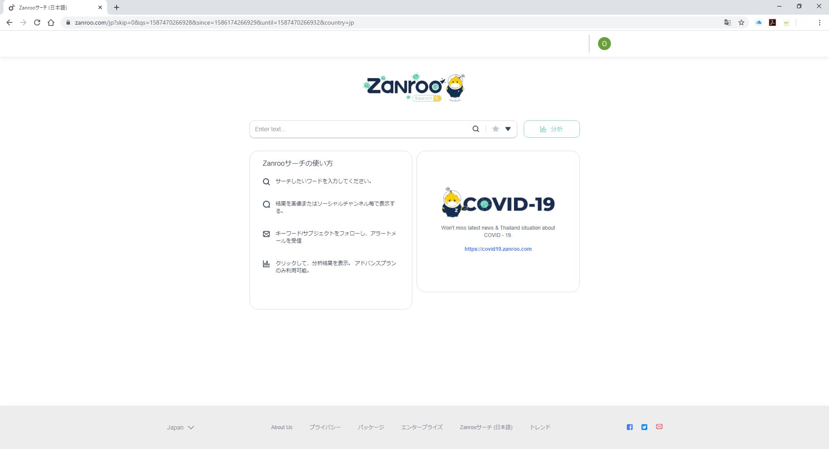The height and width of the screenshot is (449, 829).
Task: Reload the page with refresh icon
Action: 37,22
